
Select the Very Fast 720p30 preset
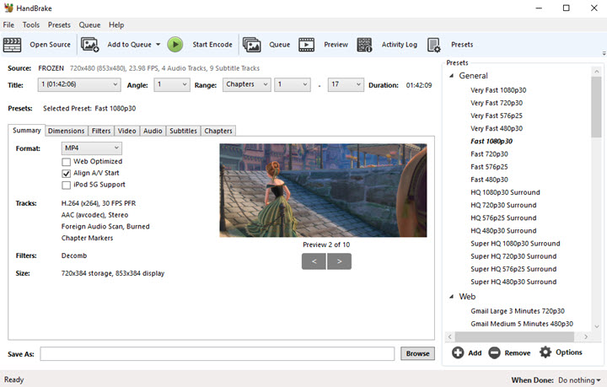click(x=497, y=103)
